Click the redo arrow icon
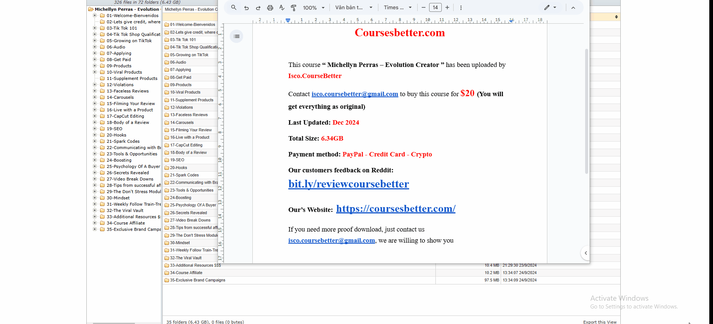 [x=258, y=8]
